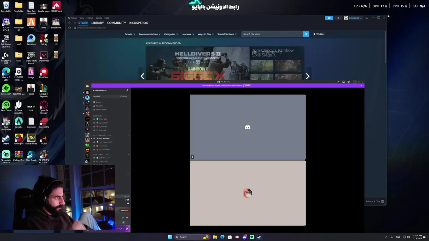The width and height of the screenshot is (429, 241).
Task: Launch Opera GX Browser shortcut
Action: pos(44,107)
